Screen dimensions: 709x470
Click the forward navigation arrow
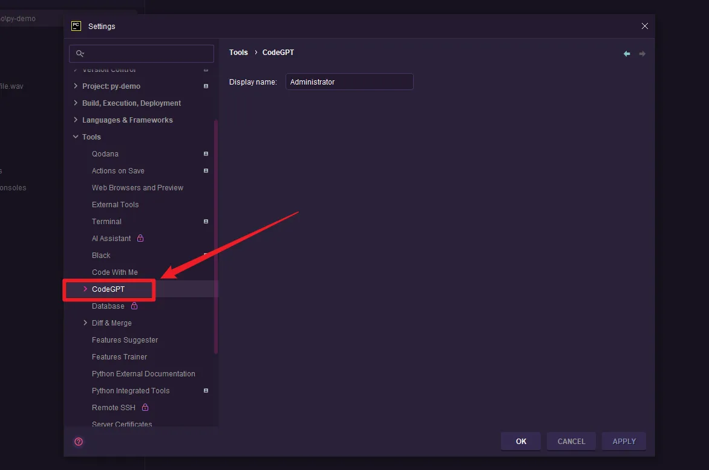click(642, 54)
